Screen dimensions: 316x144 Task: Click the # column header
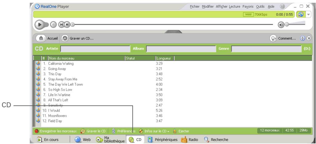click(44, 58)
